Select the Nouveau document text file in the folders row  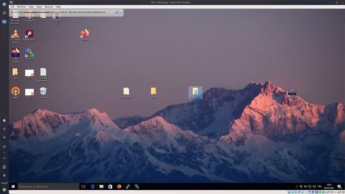43,74
